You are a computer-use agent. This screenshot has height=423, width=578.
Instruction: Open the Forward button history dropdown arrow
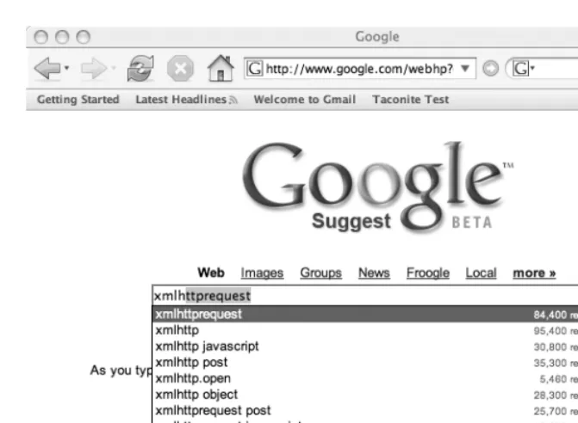(x=113, y=68)
